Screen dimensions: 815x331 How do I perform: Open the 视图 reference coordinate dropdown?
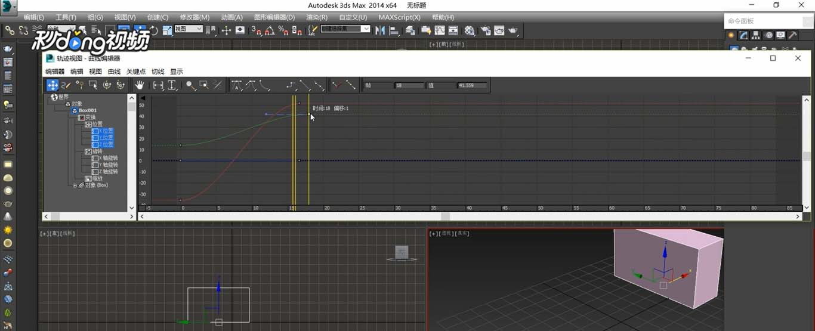point(189,29)
